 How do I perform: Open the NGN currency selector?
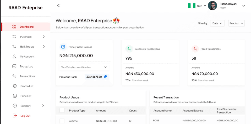[x=201, y=6]
